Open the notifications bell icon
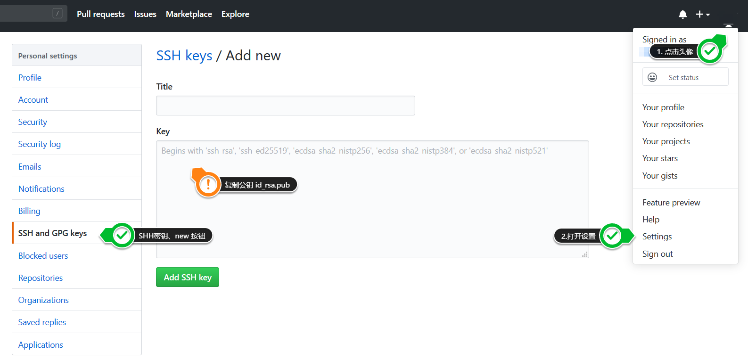Image resolution: width=748 pixels, height=360 pixels. pyautogui.click(x=682, y=15)
